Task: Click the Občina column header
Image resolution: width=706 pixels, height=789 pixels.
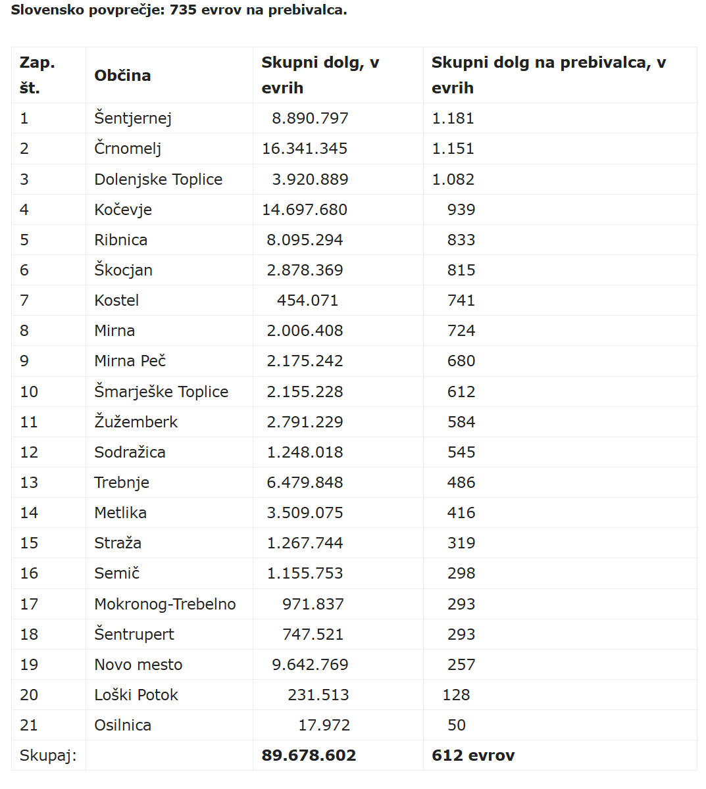Action: [x=122, y=75]
